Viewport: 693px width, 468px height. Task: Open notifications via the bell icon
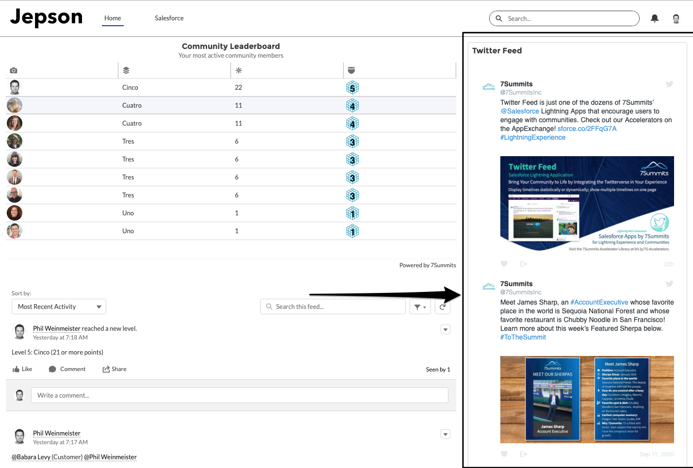click(654, 18)
